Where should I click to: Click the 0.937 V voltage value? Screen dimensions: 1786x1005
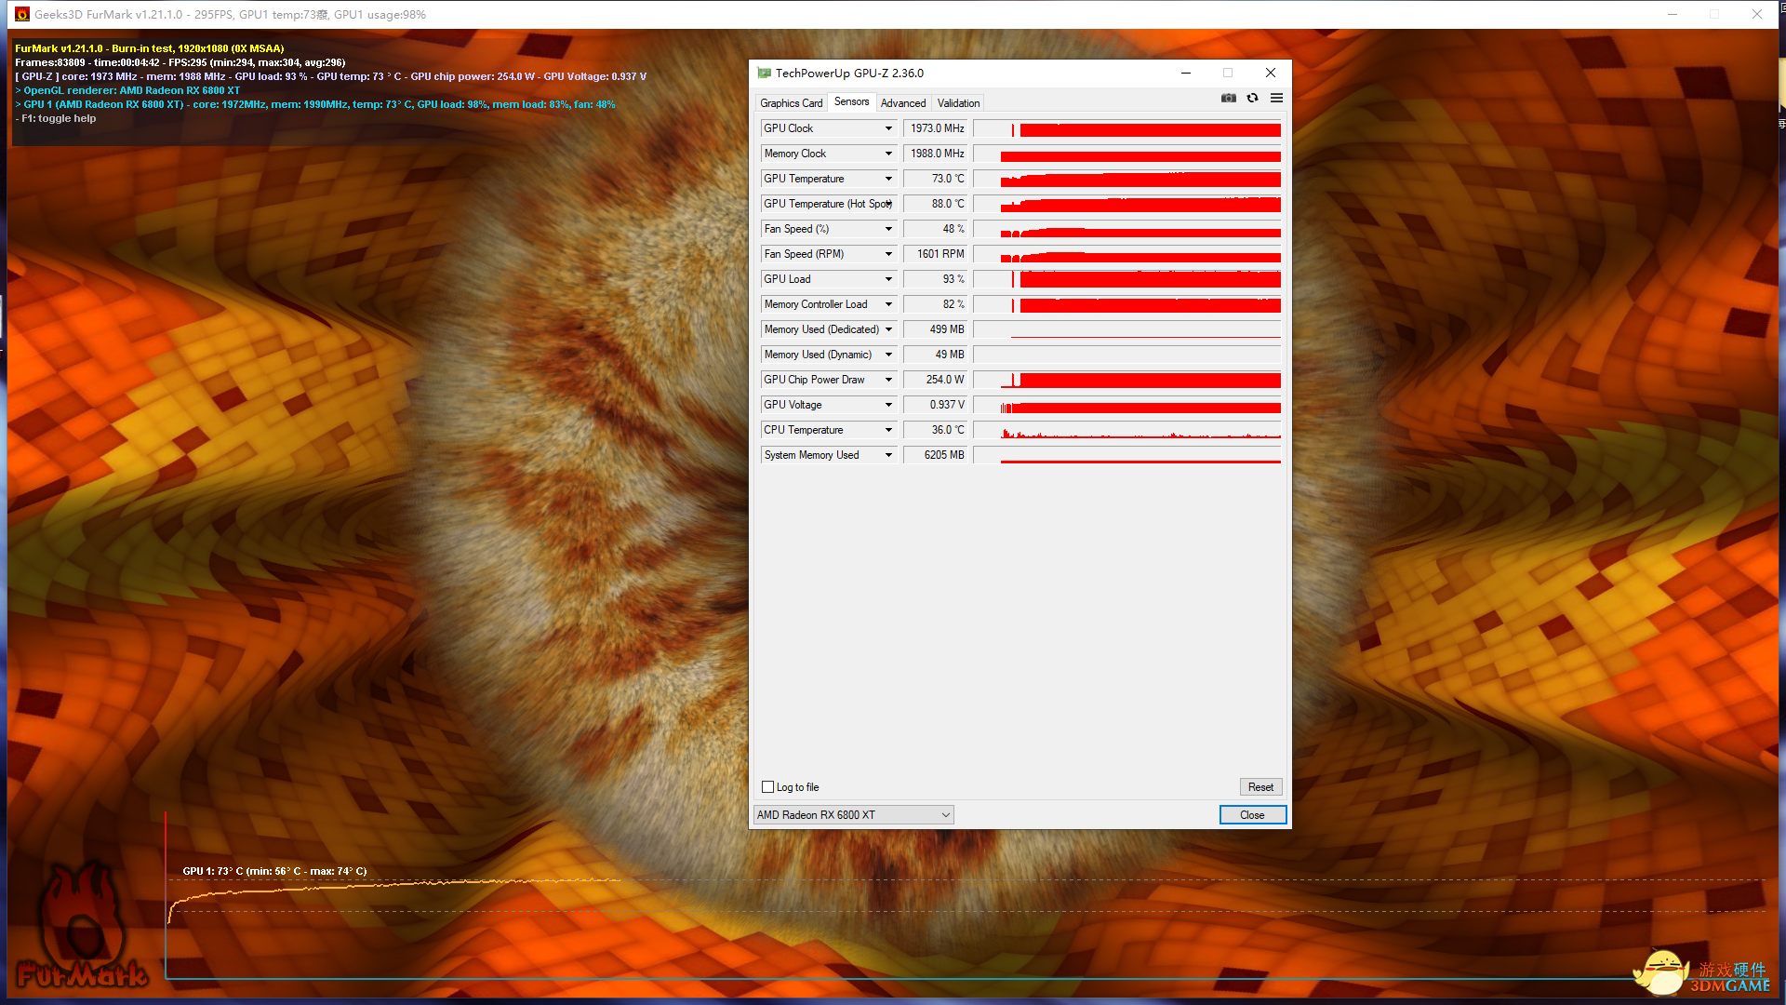(935, 405)
